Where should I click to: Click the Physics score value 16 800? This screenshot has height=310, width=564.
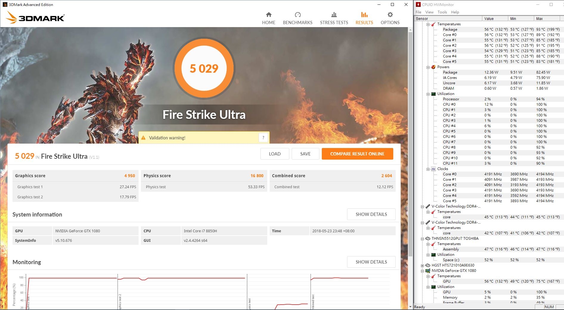pos(257,176)
